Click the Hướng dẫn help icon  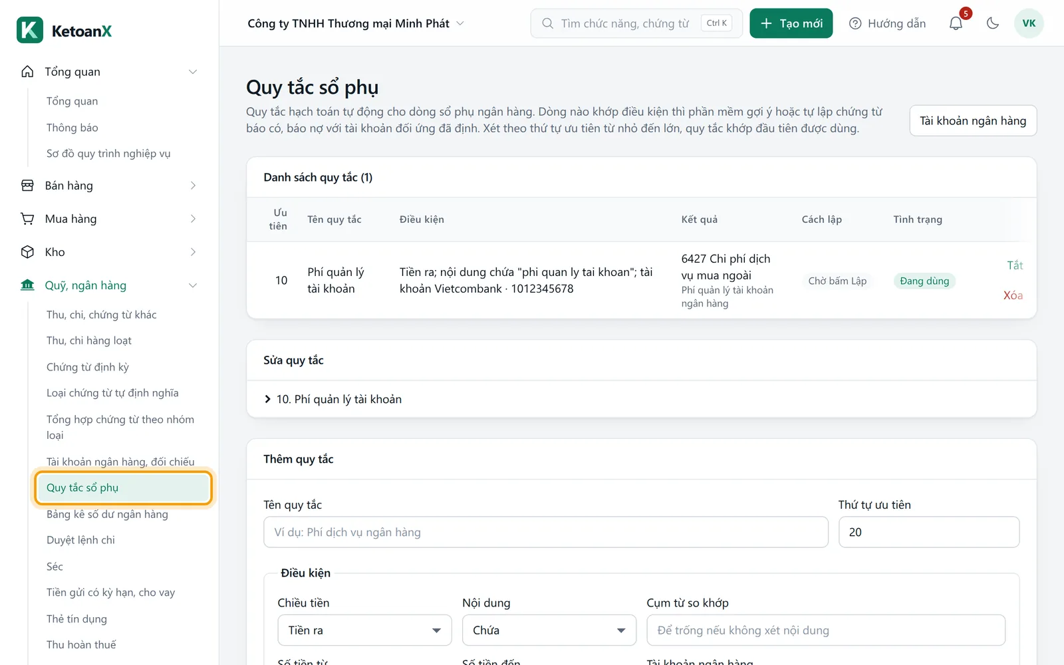pyautogui.click(x=855, y=23)
